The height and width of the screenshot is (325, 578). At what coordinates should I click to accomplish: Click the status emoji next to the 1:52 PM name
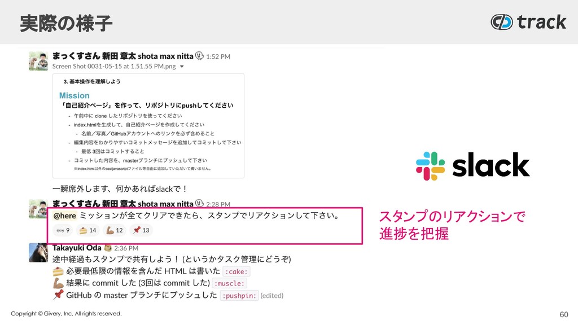click(x=199, y=56)
